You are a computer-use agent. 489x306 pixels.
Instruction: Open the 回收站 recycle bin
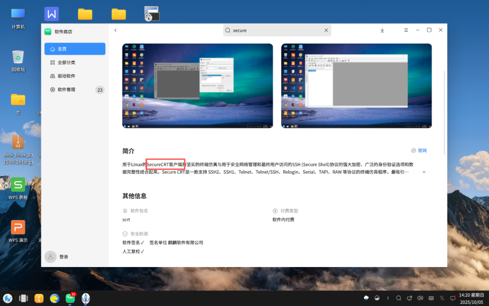tap(18, 61)
